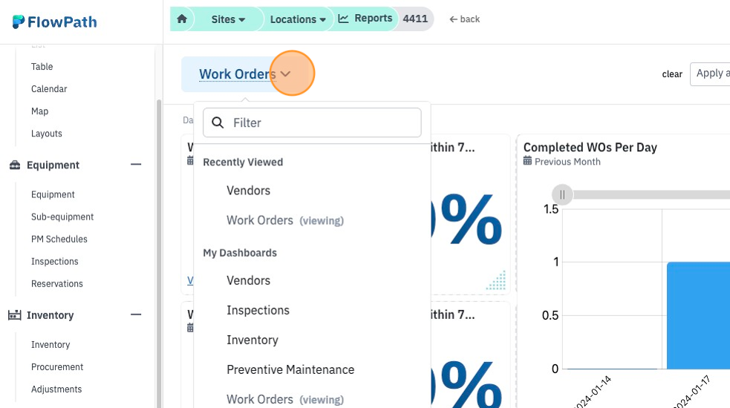
Task: Open Map view in sidebar
Action: pos(39,111)
